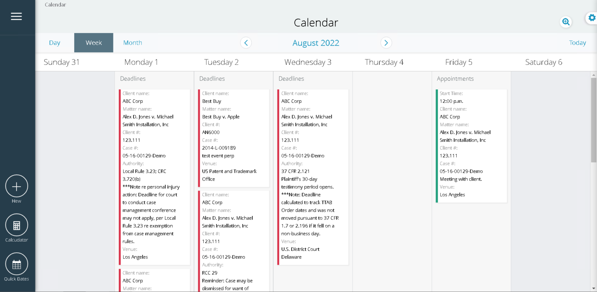
Task: Switch to Day view
Action: 54,43
